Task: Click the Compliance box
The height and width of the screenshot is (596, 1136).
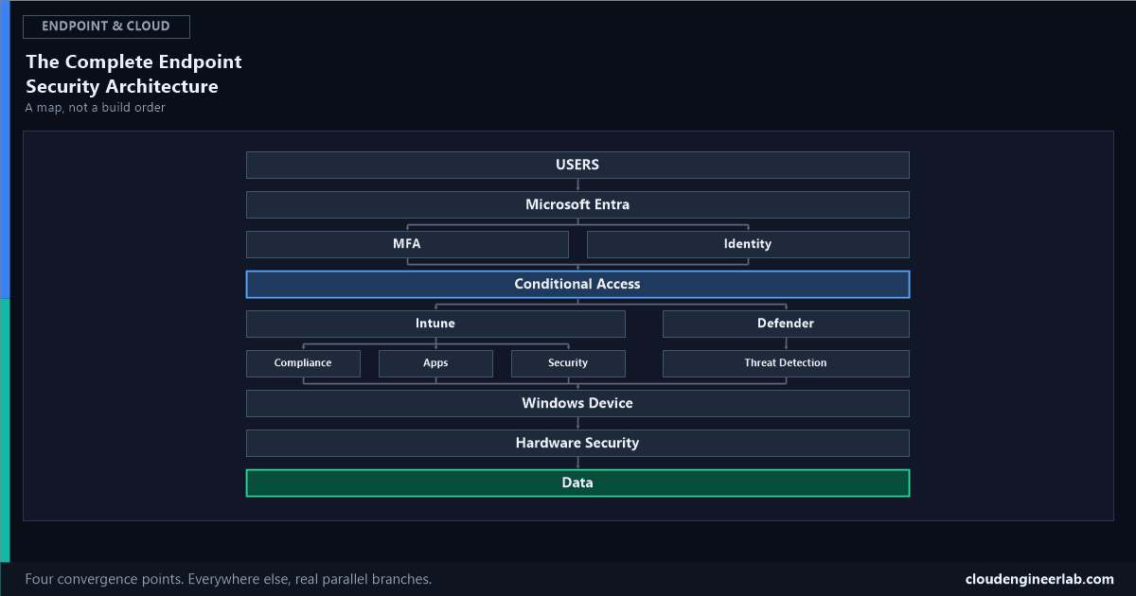Action: pyautogui.click(x=303, y=363)
